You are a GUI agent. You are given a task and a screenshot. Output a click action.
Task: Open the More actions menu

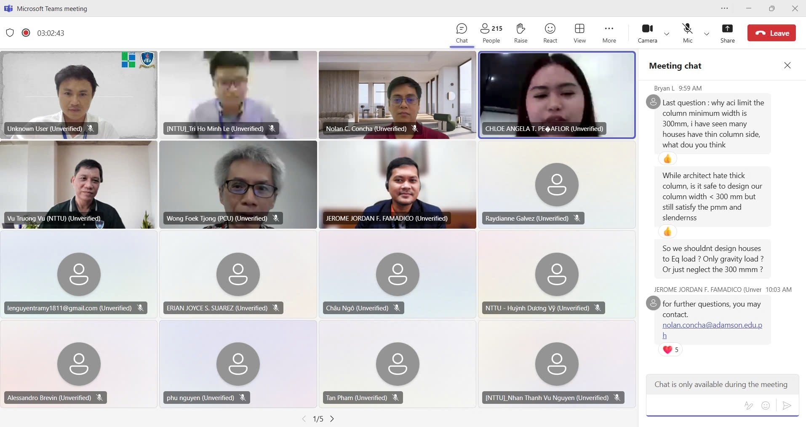[609, 33]
